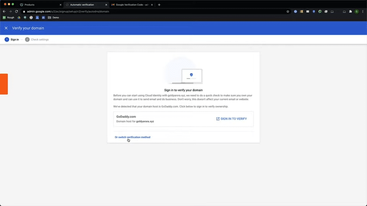Open the Google Drive bookmark icon
This screenshot has width=367, height=206.
pos(19,18)
